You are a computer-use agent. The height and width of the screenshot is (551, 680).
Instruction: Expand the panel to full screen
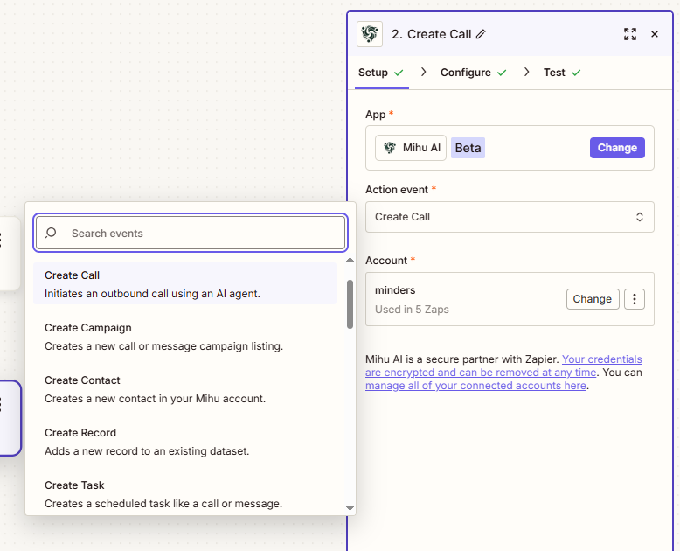pos(630,34)
